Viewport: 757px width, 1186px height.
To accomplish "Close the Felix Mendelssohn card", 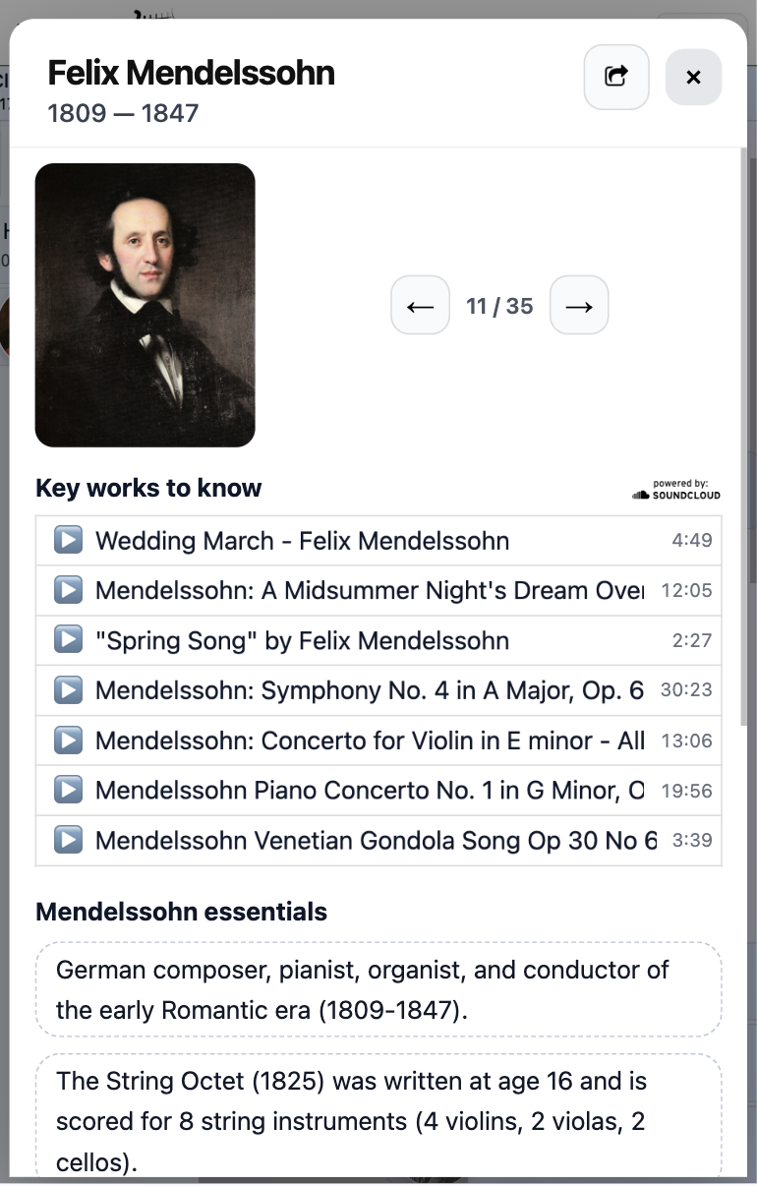I will tap(693, 77).
